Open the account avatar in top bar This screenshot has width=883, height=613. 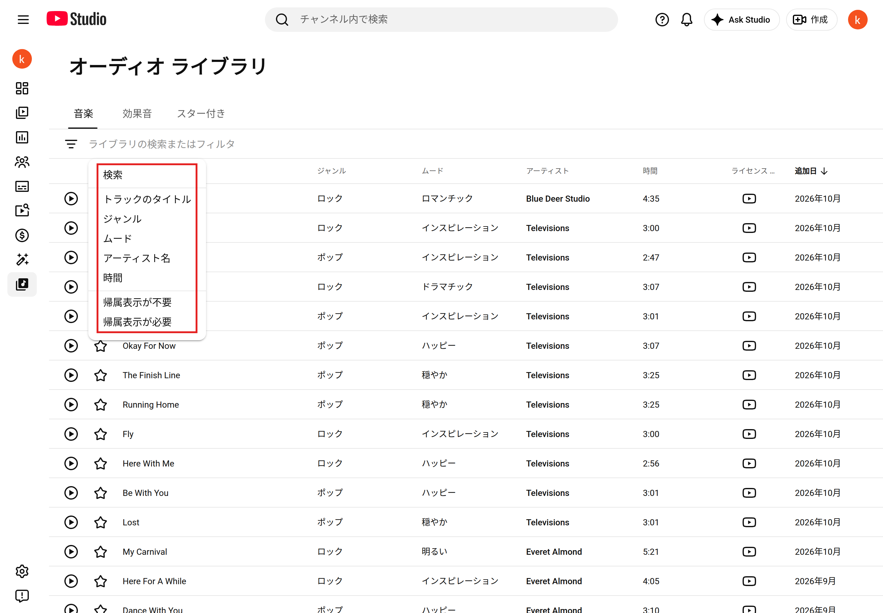coord(857,20)
